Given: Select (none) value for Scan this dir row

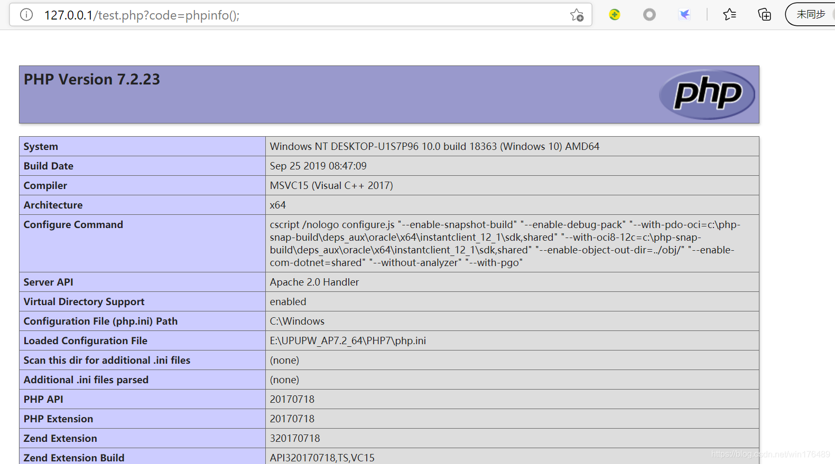Looking at the screenshot, I should point(284,361).
